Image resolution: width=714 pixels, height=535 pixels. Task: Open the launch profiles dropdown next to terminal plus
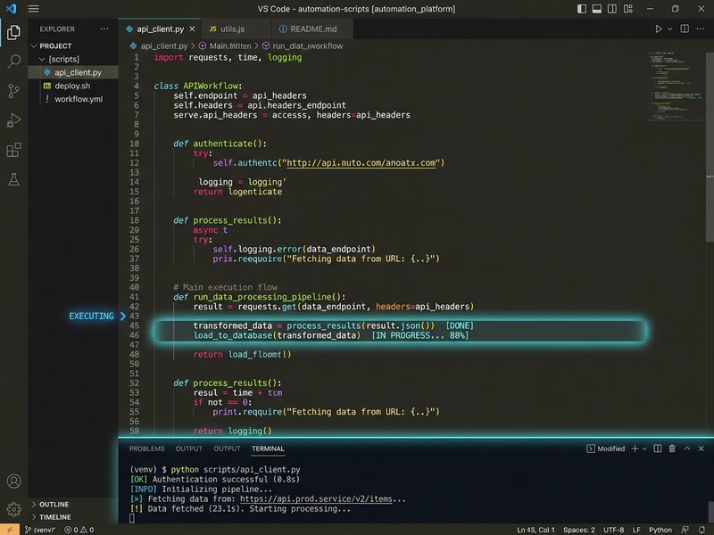(x=644, y=449)
